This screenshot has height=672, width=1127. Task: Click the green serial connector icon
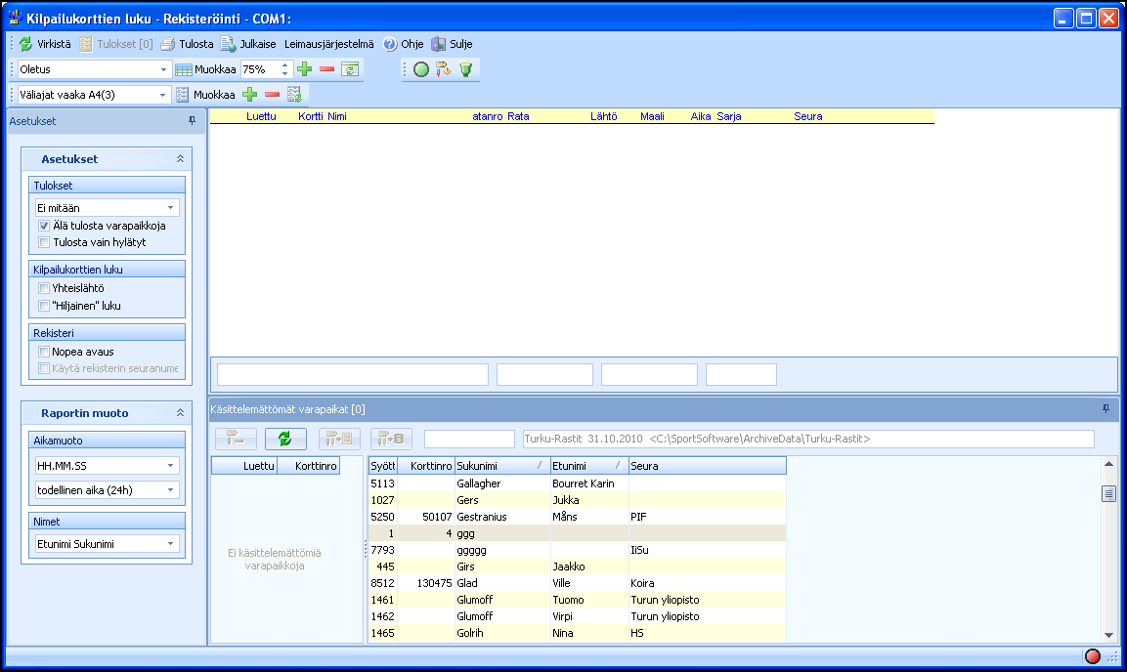pyautogui.click(x=465, y=69)
